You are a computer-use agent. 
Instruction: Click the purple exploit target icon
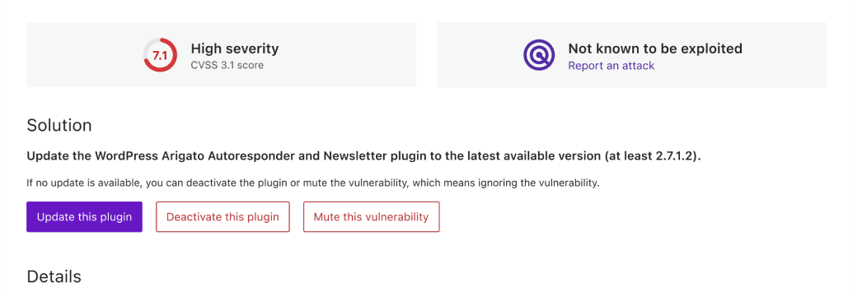[539, 54]
